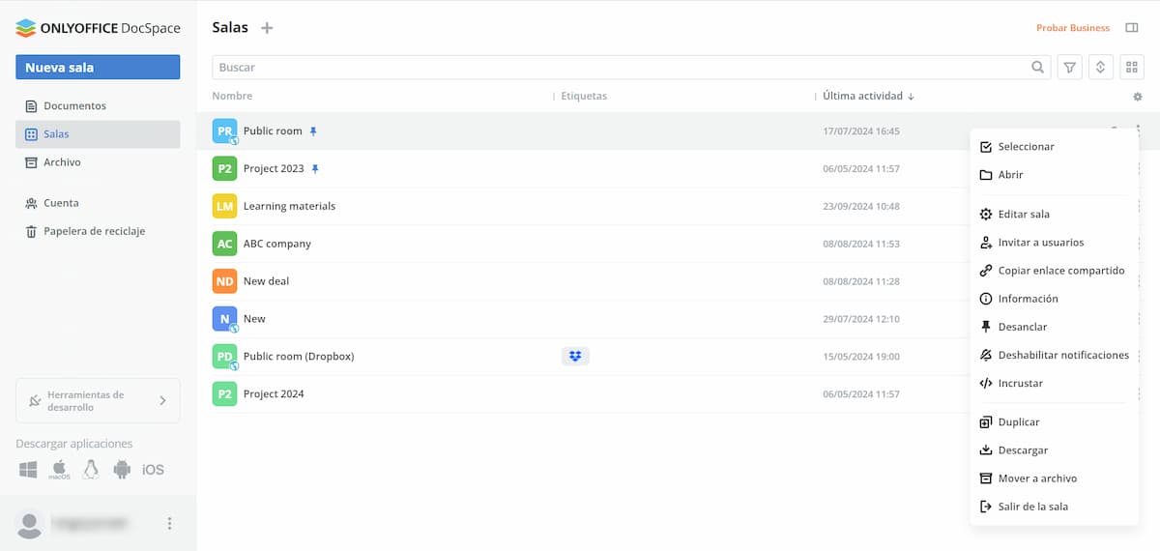Open the info panel icon at top right
1160x551 pixels.
coord(1131,28)
